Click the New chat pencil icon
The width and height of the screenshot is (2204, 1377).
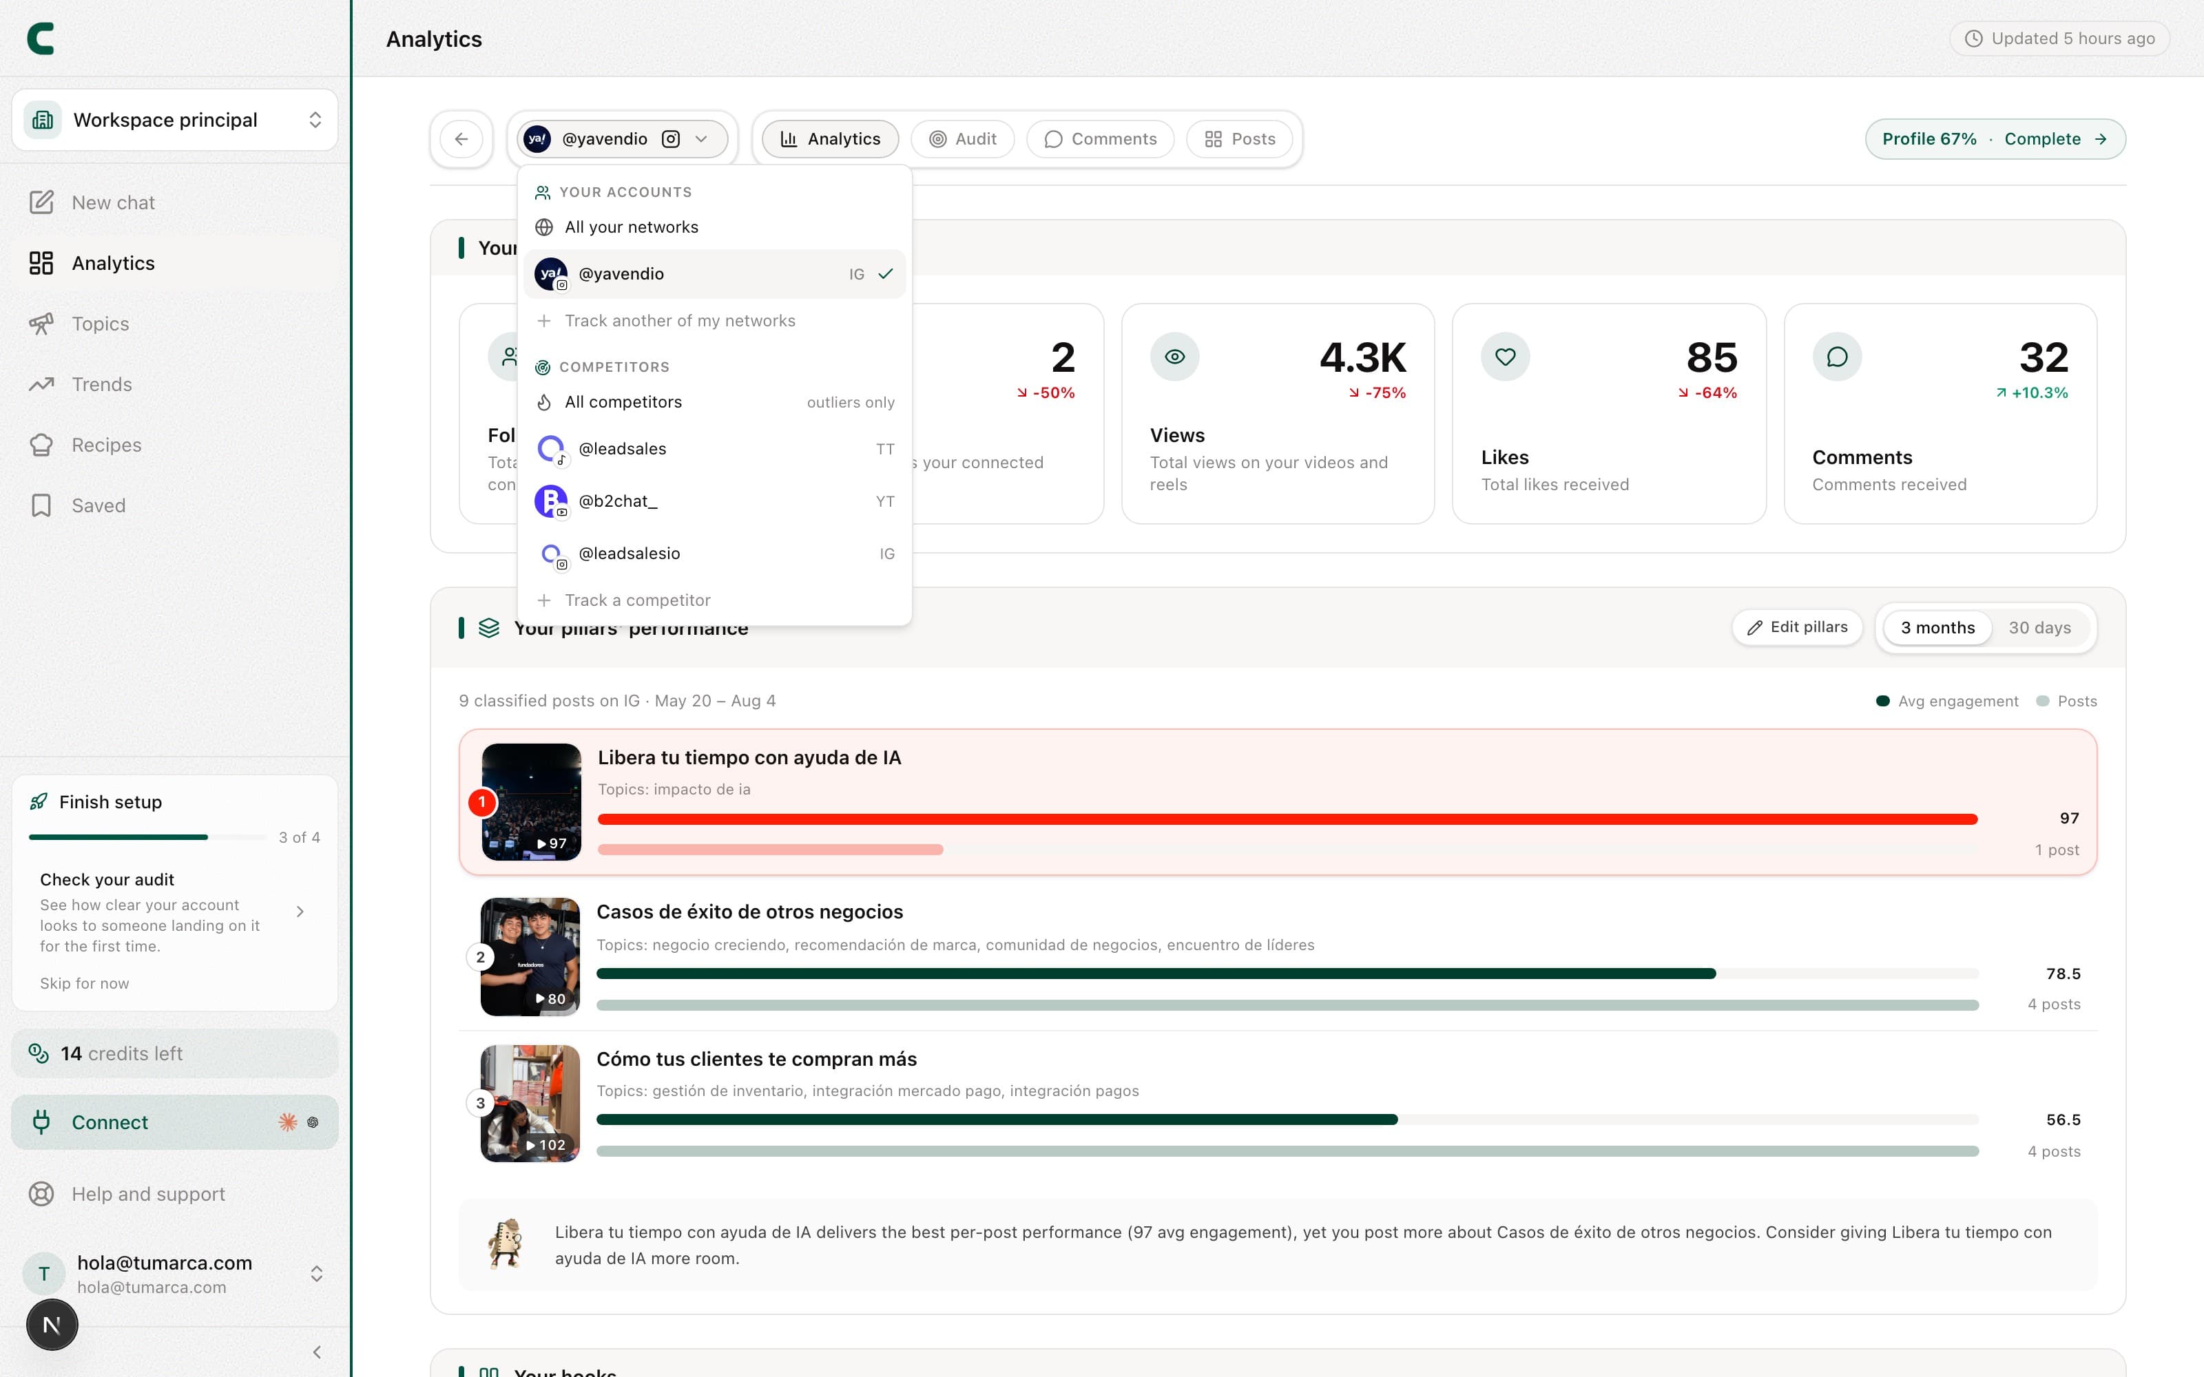(x=41, y=202)
